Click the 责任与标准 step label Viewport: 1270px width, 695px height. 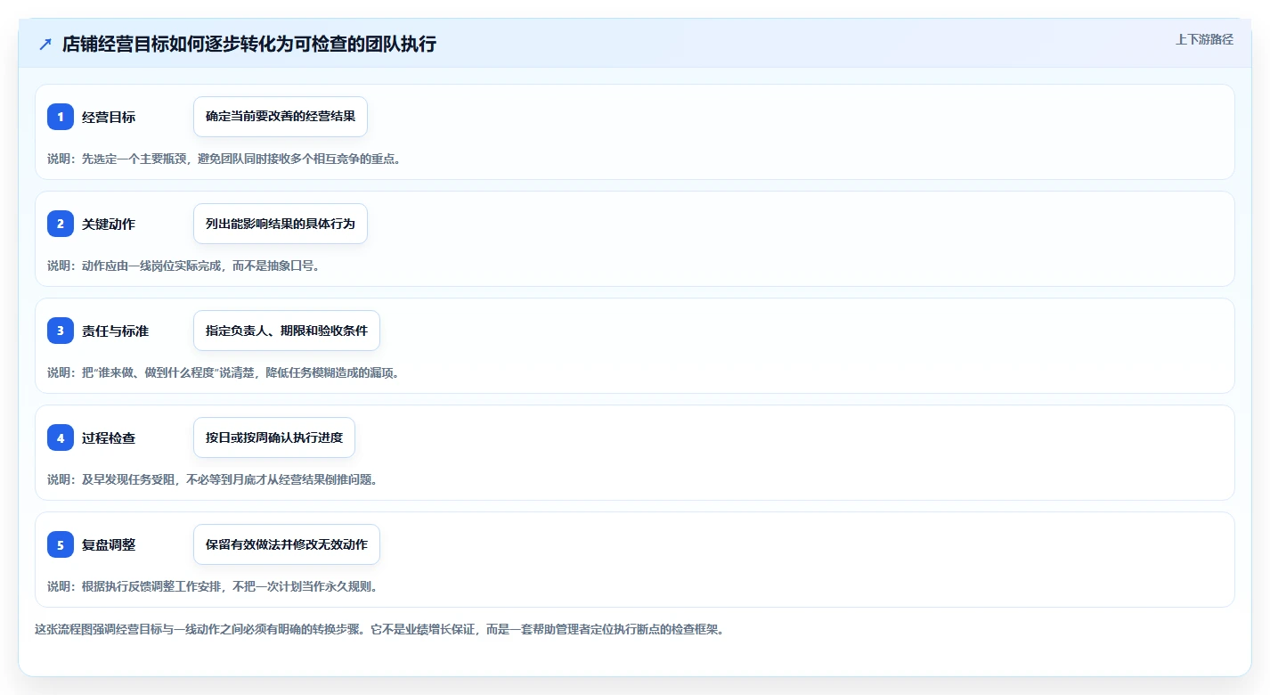[x=115, y=331]
